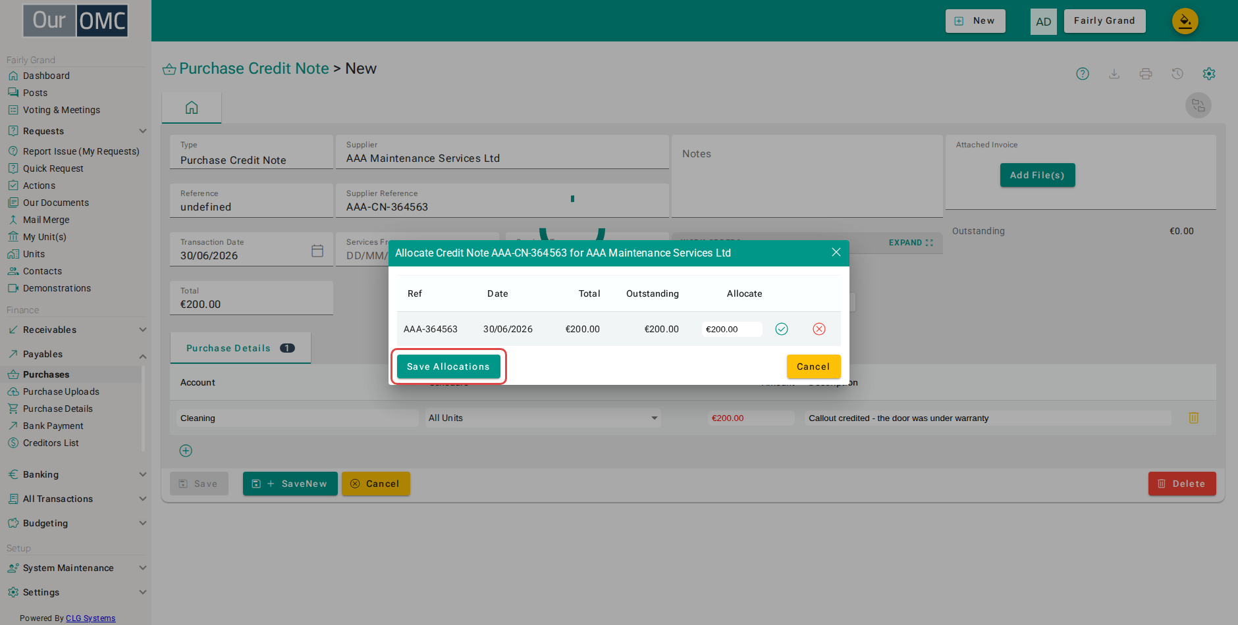Expand System Maintenance menu
The width and height of the screenshot is (1238, 625).
pos(76,568)
